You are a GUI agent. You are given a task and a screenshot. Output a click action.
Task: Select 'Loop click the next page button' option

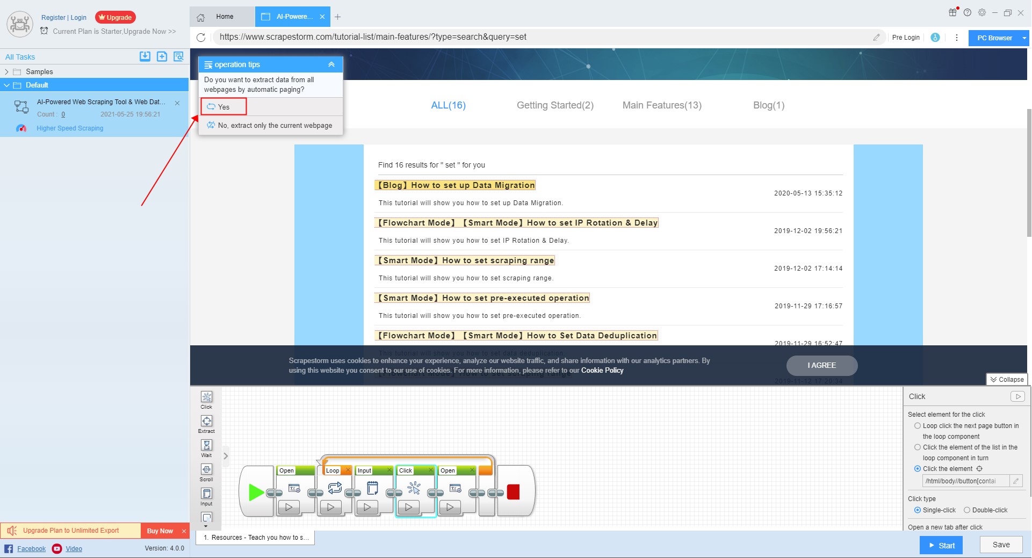(918, 426)
